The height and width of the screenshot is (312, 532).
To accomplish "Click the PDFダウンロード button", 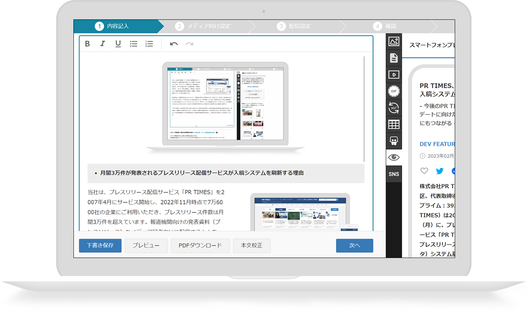I will 200,245.
